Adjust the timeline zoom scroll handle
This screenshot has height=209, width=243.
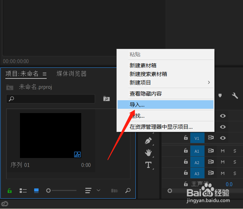click(170, 191)
